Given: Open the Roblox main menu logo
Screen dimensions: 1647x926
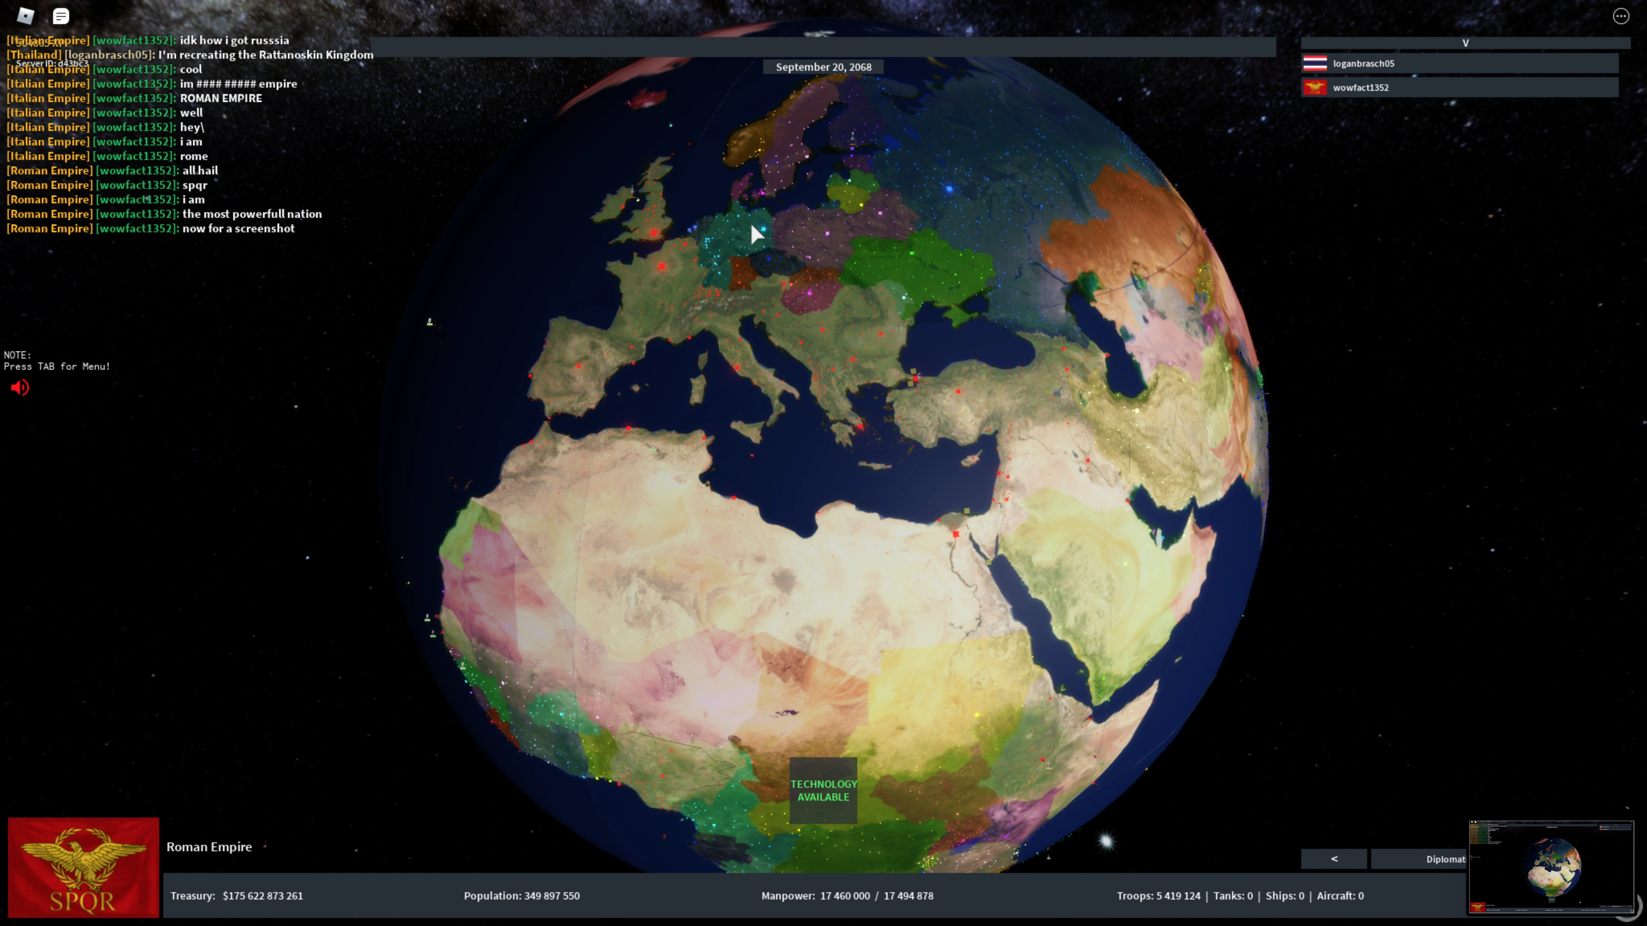Looking at the screenshot, I should 26,16.
